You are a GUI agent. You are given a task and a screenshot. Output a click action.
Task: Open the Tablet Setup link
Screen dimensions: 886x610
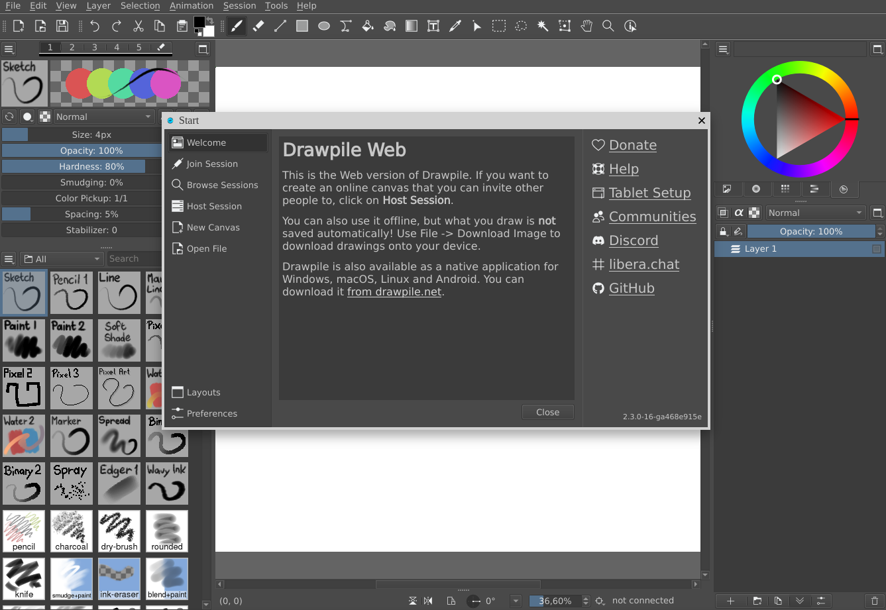point(649,193)
